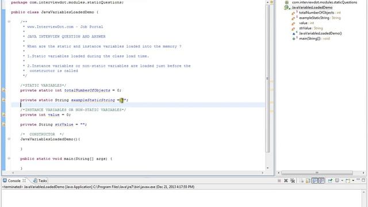Click the '/* CONSTRUCTOR */' comment
The image size is (368, 207).
tap(42, 134)
